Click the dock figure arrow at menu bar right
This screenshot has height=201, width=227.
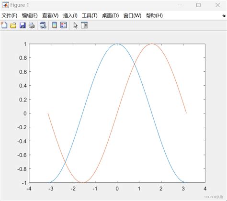tap(224, 16)
